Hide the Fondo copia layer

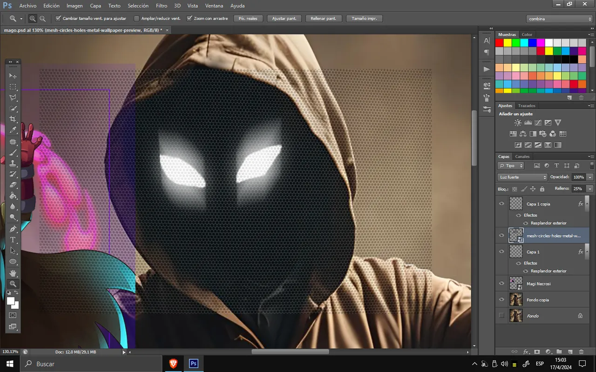coord(501,299)
